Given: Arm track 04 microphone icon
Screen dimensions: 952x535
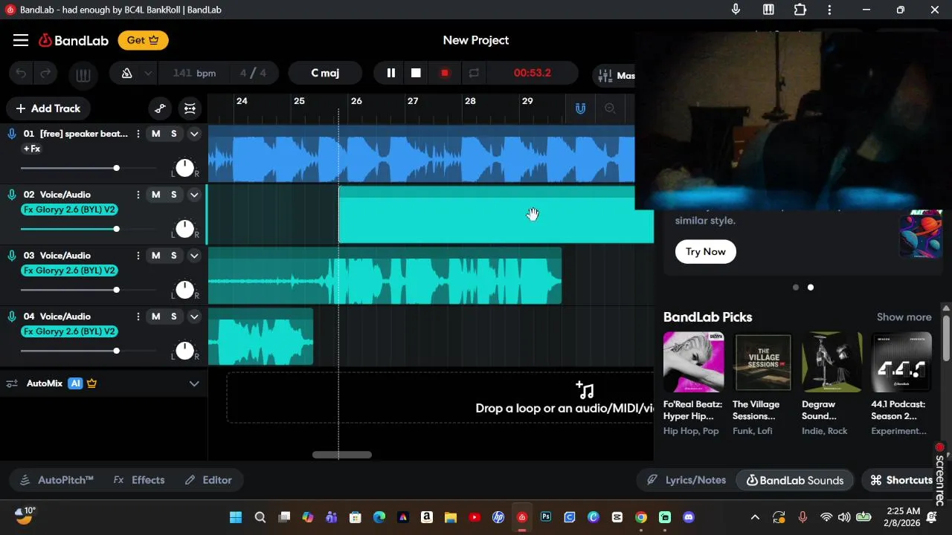Looking at the screenshot, I should click(x=12, y=317).
